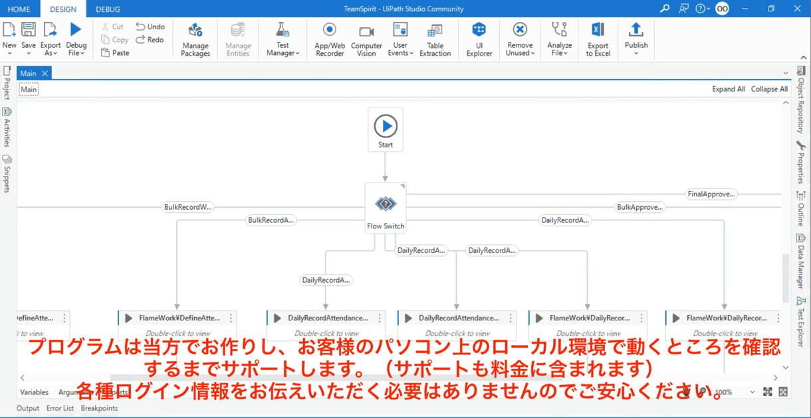
Task: Open the Output panel tab
Action: pyautogui.click(x=28, y=408)
